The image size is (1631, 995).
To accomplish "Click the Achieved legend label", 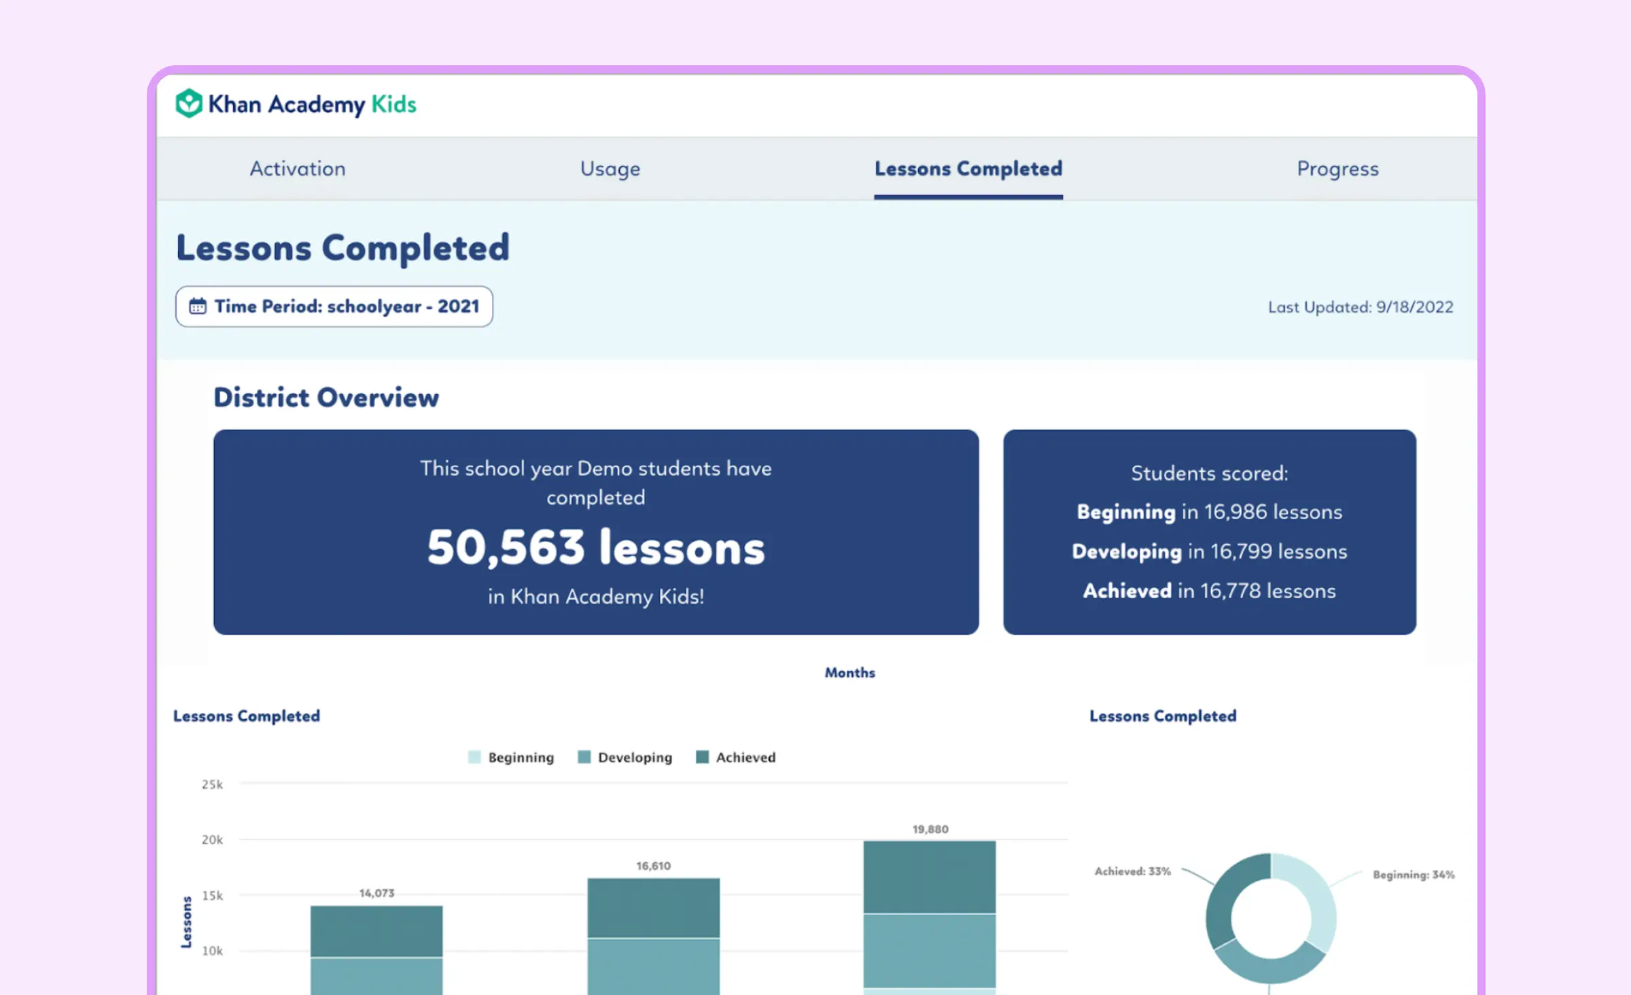I will (746, 757).
